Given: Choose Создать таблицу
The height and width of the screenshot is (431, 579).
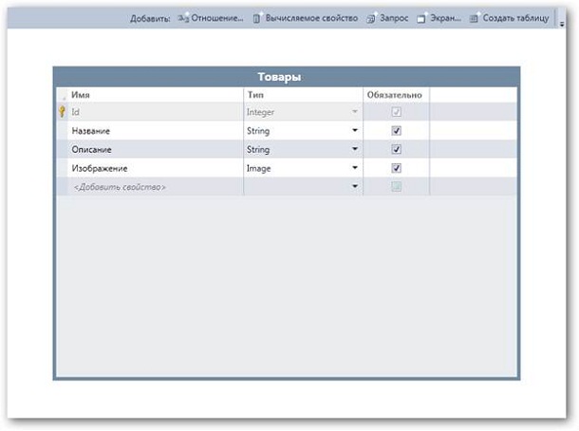Looking at the screenshot, I should 515,18.
